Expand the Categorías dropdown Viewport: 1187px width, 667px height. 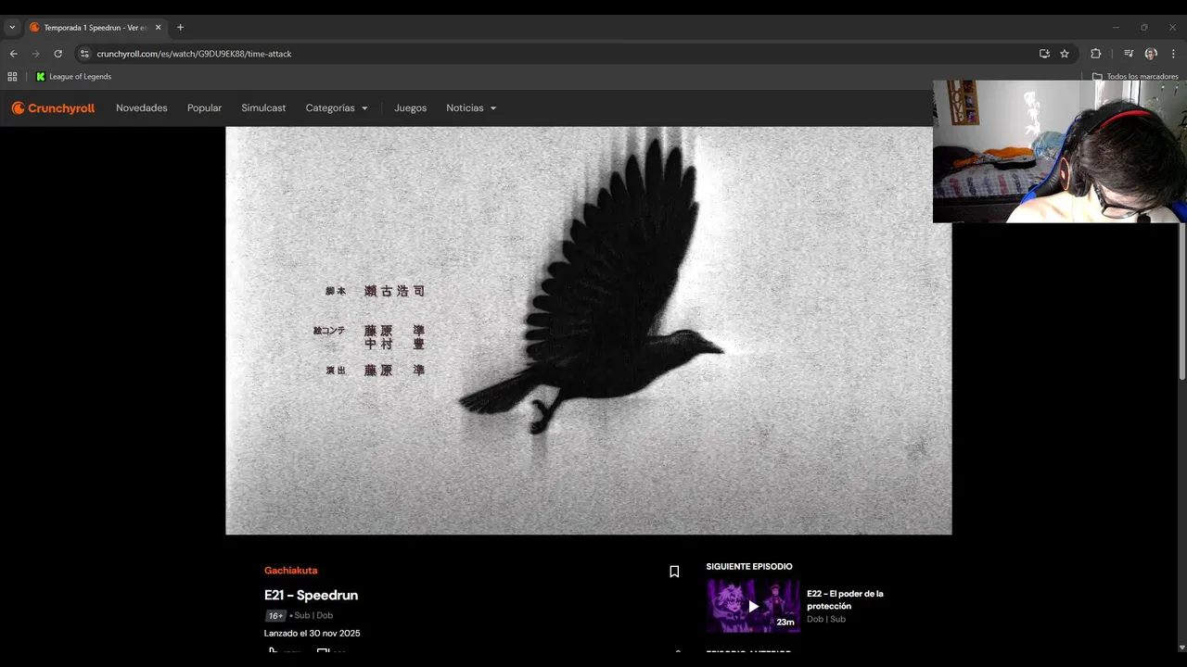point(337,108)
